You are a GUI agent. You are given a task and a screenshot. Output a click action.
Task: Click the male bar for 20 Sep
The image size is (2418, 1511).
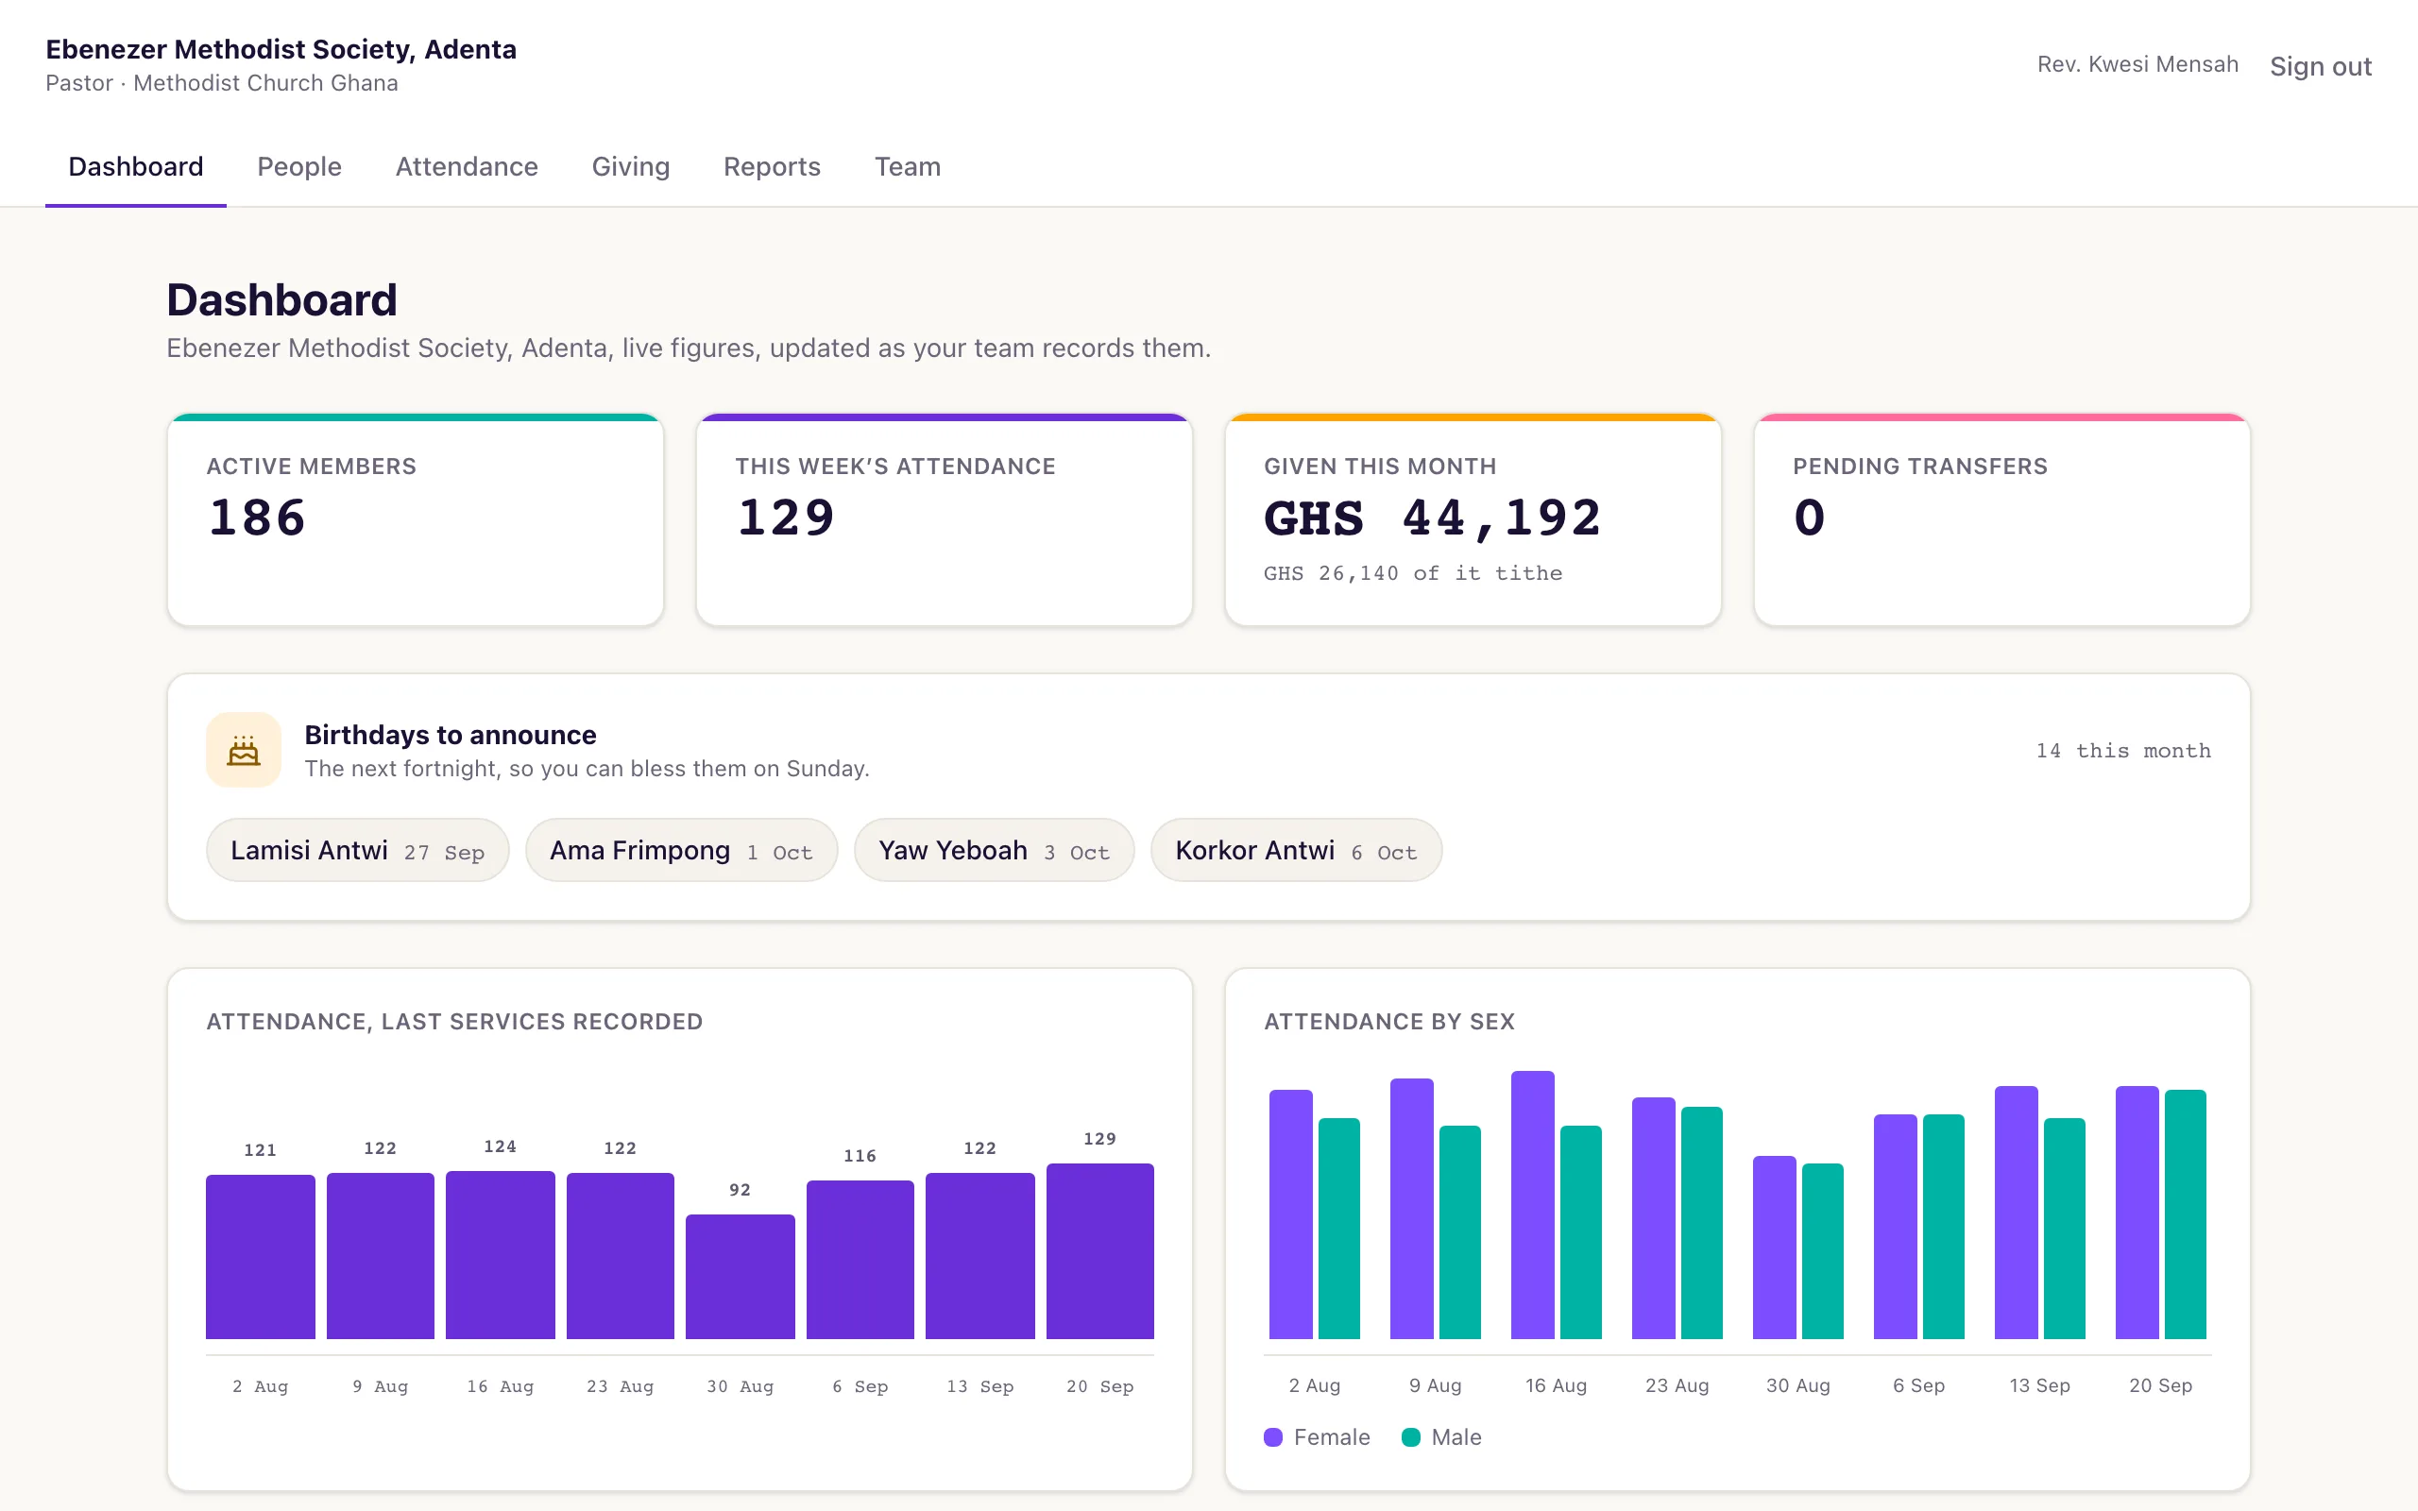click(2186, 1214)
